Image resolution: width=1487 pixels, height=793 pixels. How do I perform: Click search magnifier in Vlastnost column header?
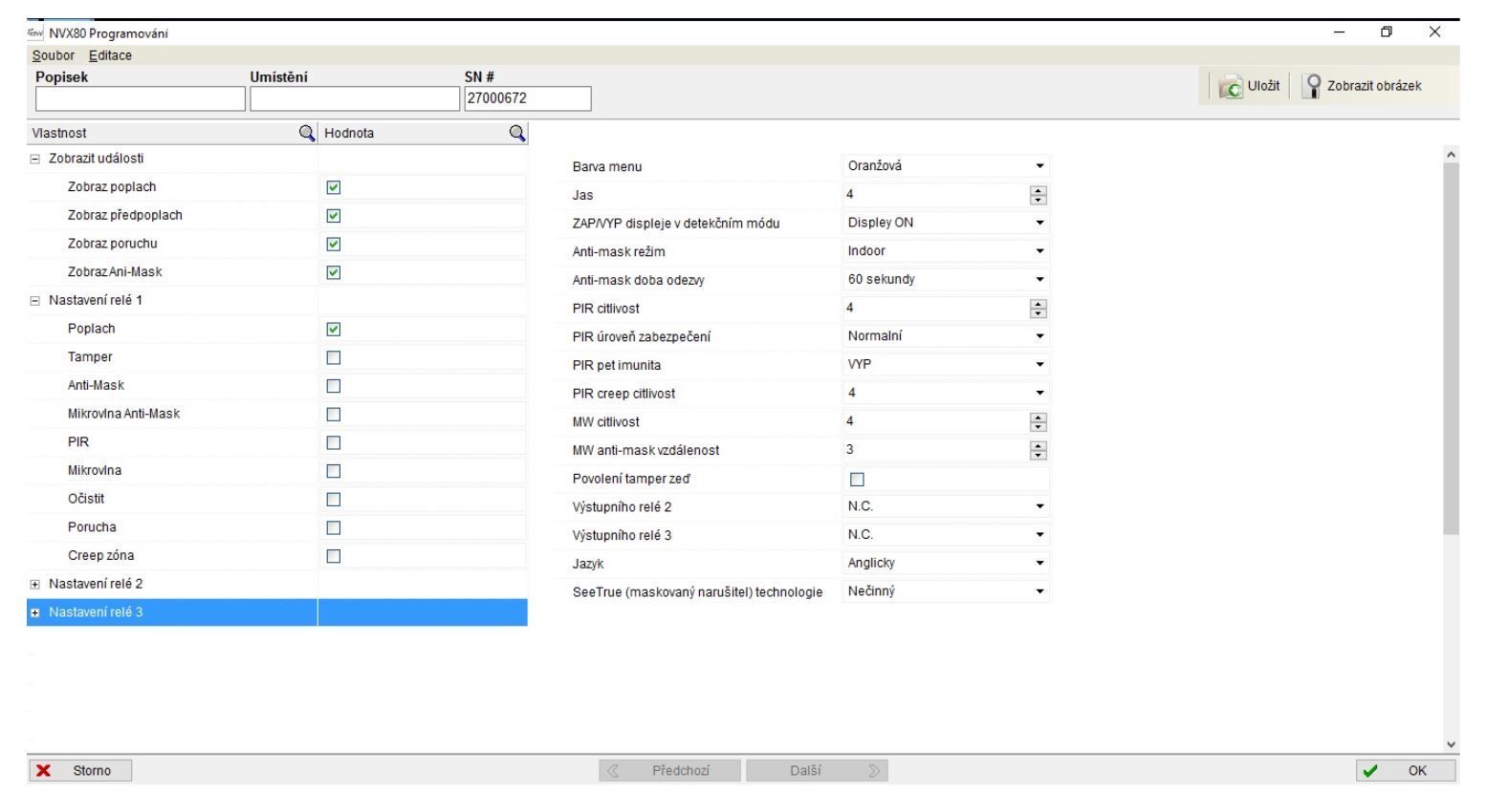tap(307, 134)
